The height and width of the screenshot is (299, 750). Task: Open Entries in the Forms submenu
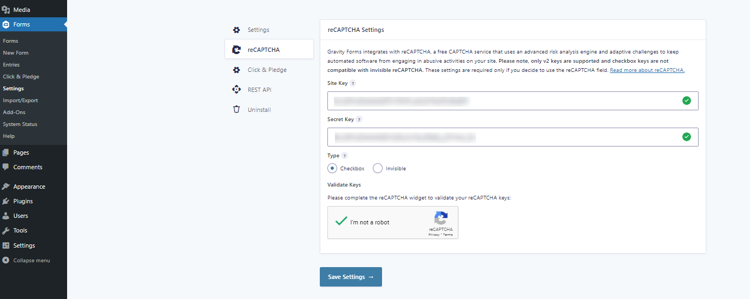tap(11, 65)
